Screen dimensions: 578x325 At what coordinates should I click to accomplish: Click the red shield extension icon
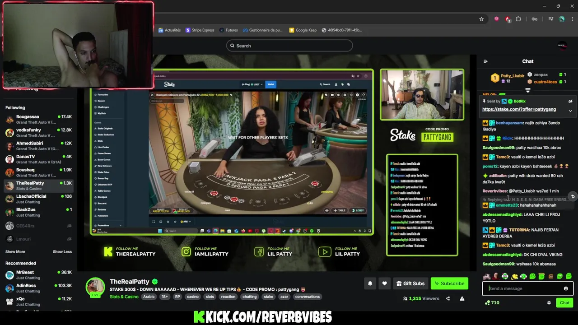tap(497, 19)
